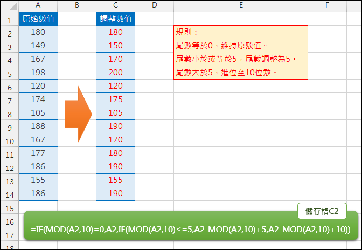The width and height of the screenshot is (362, 250).
Task: Select cell C6 containing red 120
Action: pyautogui.click(x=115, y=86)
